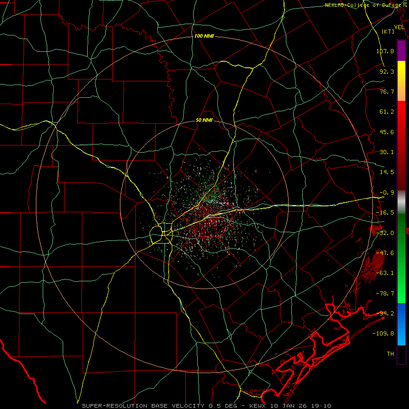Viewport: 409px width, 409px height.
Task: Pick the blue segment of the color bar
Action: point(401,324)
